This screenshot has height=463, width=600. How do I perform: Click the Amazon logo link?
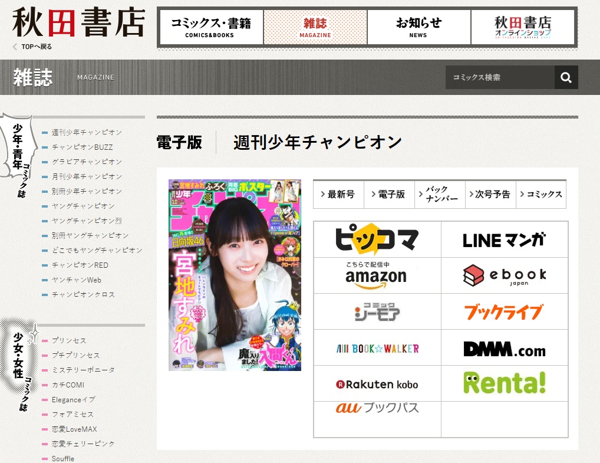click(x=377, y=275)
